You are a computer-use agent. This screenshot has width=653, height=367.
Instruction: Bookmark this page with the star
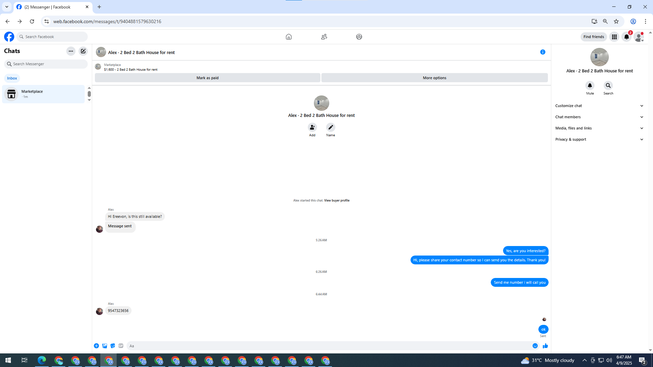coord(616,21)
